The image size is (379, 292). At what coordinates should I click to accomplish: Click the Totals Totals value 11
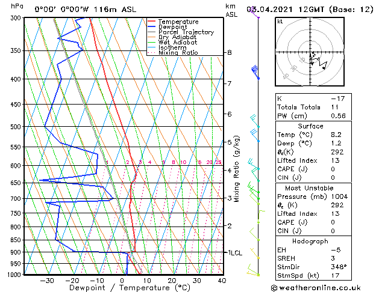click(x=335, y=107)
